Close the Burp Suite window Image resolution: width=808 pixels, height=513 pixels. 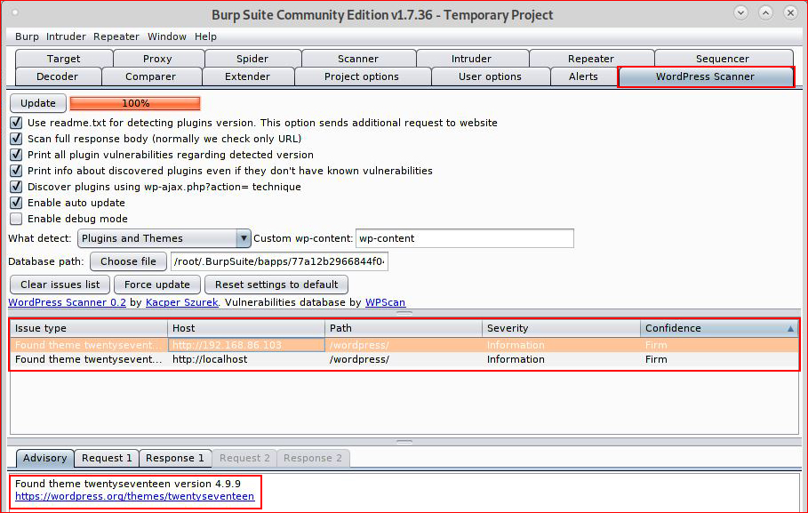coord(790,12)
